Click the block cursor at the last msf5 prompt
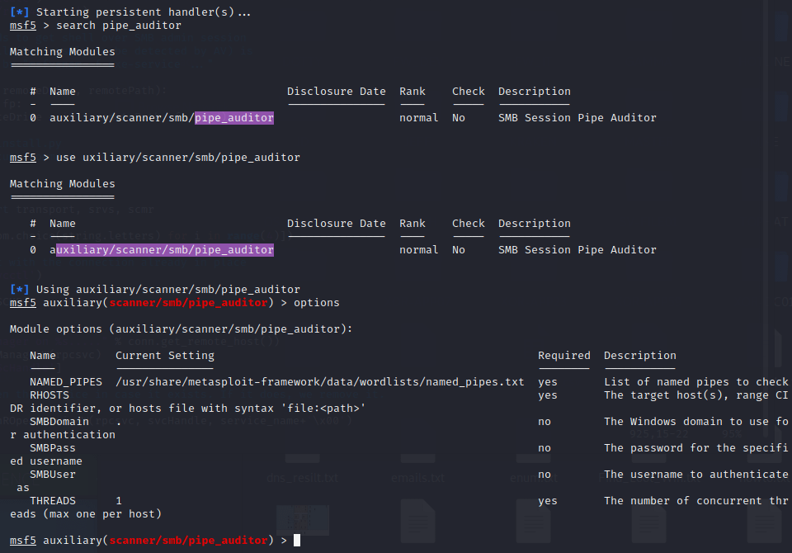This screenshot has height=553, width=792. click(297, 541)
